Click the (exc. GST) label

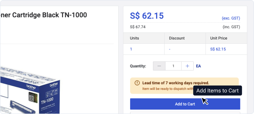[x=231, y=18]
